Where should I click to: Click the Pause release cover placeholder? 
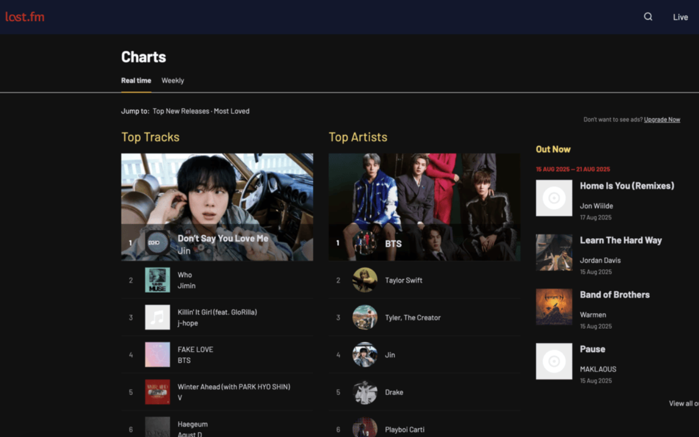554,361
